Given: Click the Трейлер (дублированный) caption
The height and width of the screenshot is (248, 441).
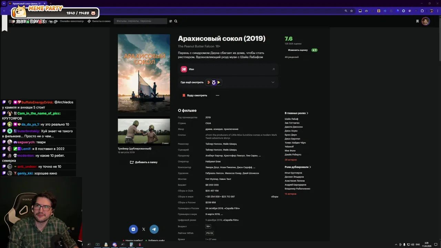Looking at the screenshot, I should tap(134, 149).
